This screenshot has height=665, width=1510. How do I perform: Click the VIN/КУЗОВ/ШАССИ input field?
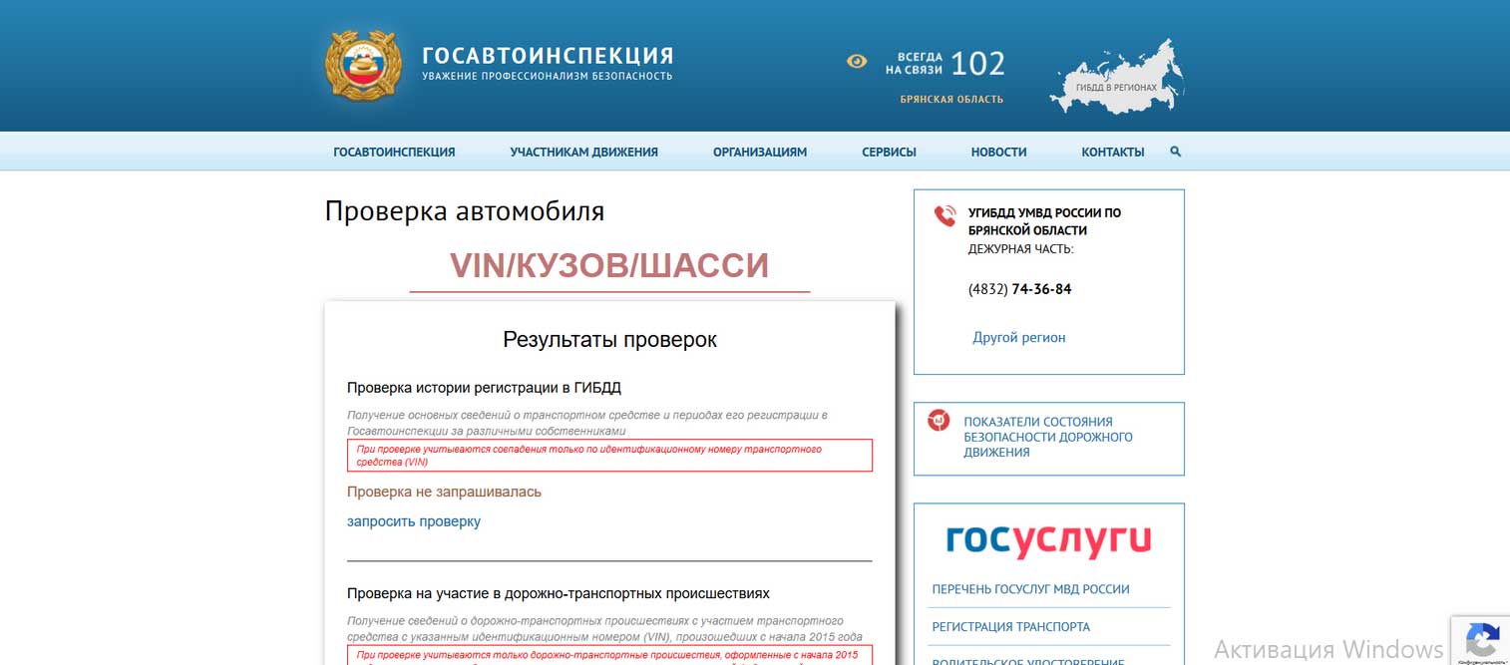coord(609,266)
